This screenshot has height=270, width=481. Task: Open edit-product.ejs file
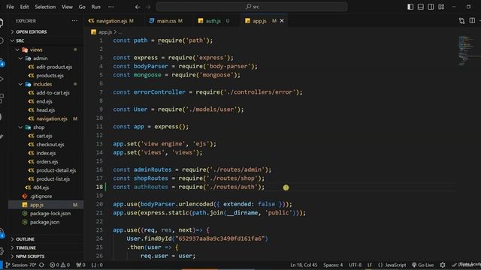pyautogui.click(x=45, y=67)
